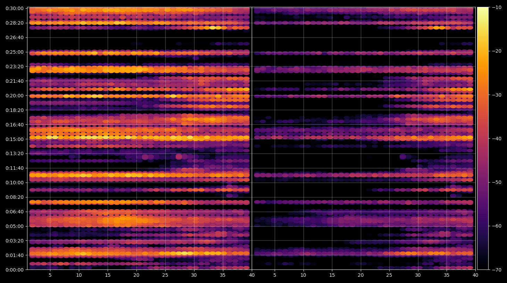Select the −60 colorbar scale label
The width and height of the screenshot is (507, 283).
point(497,226)
